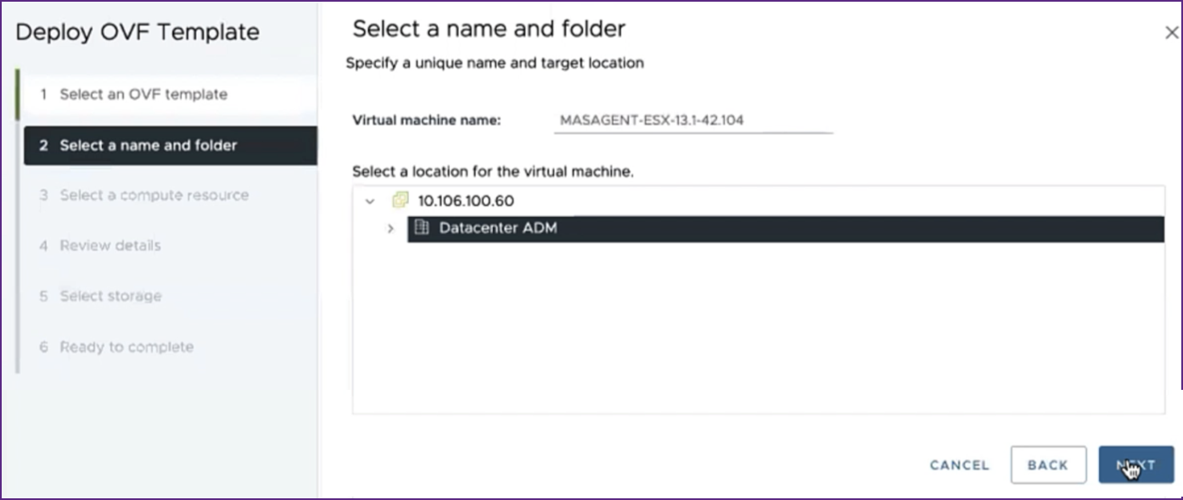
Task: Click the vCenter server icon beside 10.106.100.60
Action: click(x=401, y=201)
